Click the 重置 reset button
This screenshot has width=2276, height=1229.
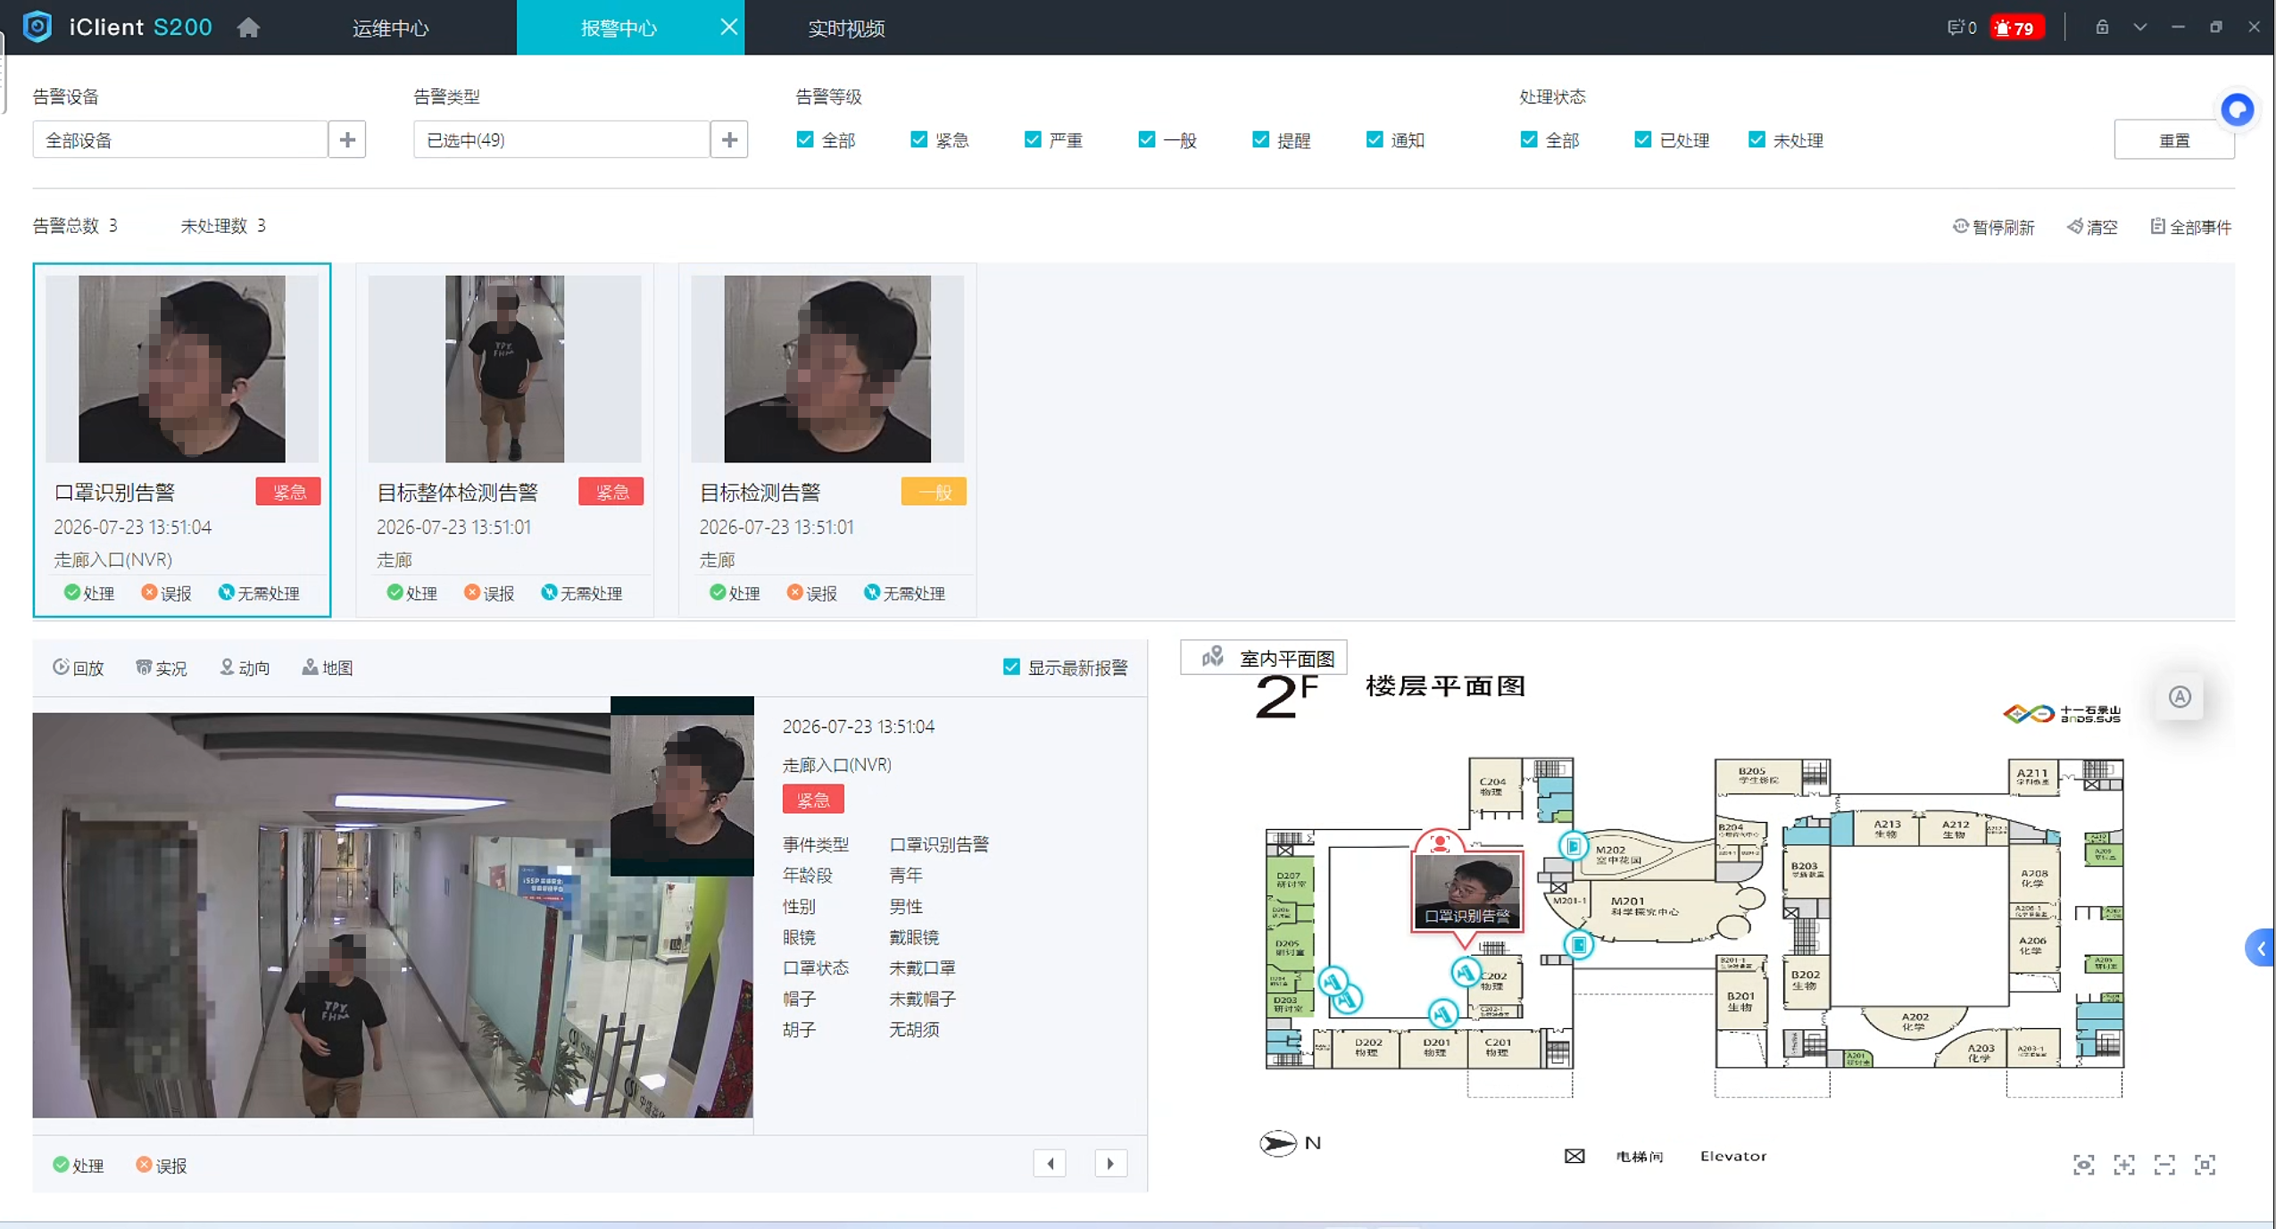click(x=2173, y=140)
